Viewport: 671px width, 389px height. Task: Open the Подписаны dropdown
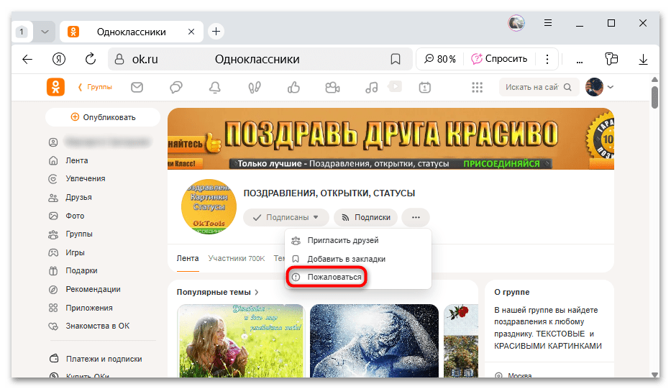point(286,217)
